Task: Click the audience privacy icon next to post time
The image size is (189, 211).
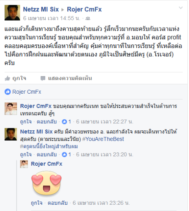Action: pos(88,18)
